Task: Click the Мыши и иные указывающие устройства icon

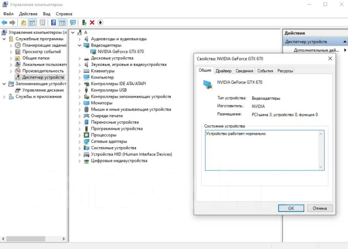Action: (86, 110)
